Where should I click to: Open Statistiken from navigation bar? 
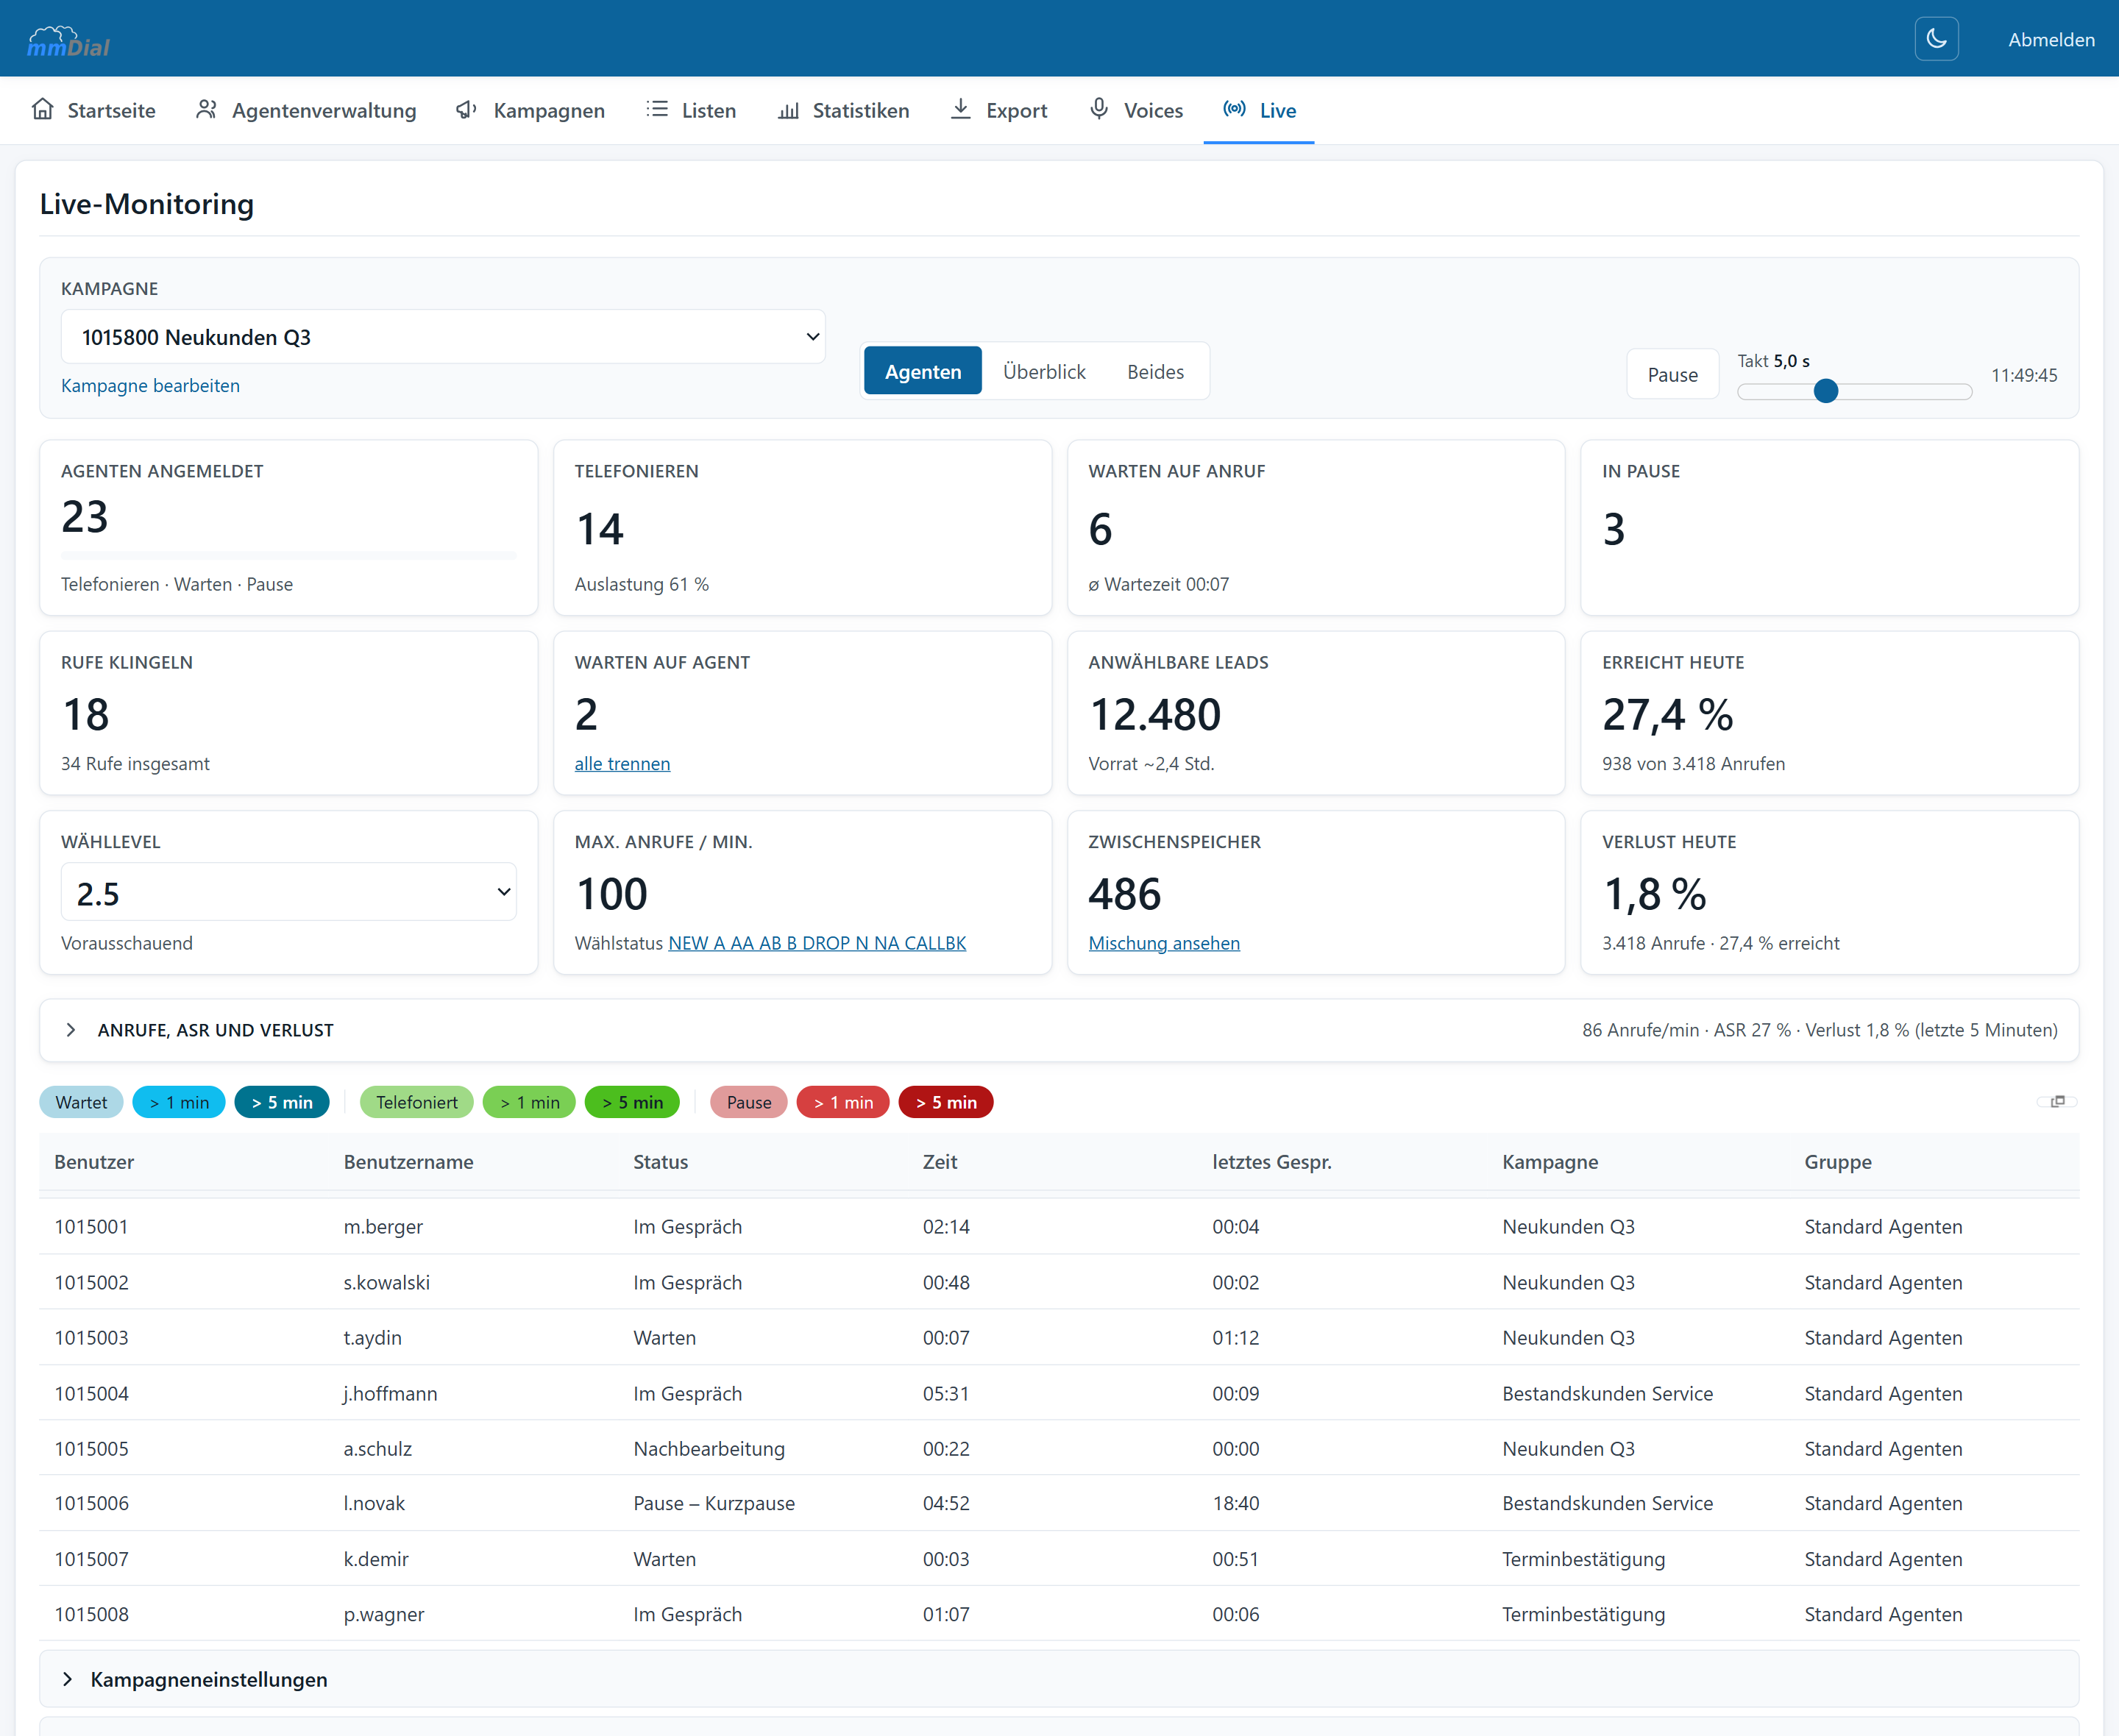pos(843,110)
